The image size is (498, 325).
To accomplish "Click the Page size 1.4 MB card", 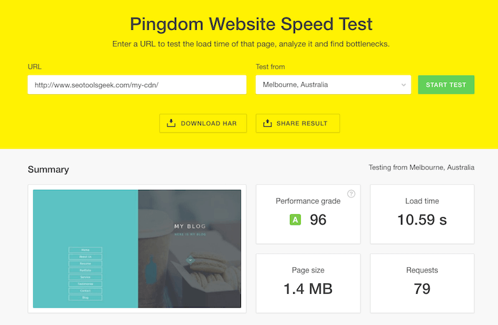I will [x=308, y=283].
